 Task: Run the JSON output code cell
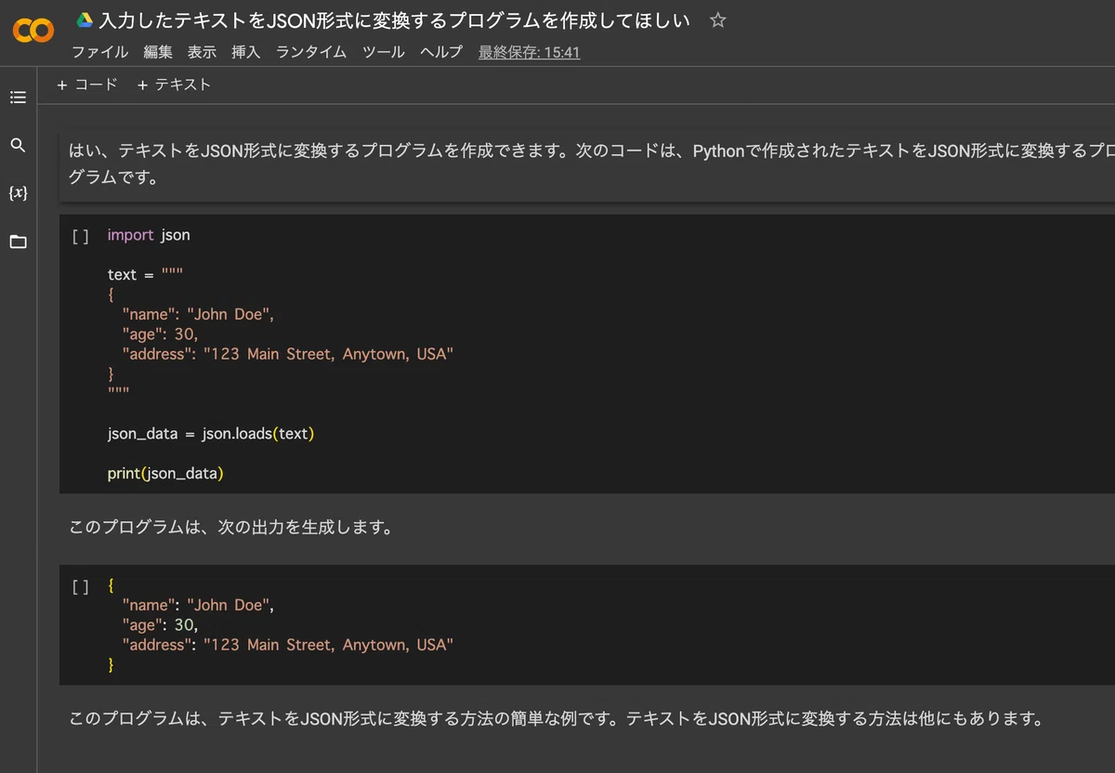(81, 587)
